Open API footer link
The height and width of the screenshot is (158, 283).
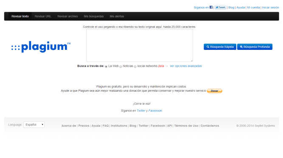[x=169, y=125]
